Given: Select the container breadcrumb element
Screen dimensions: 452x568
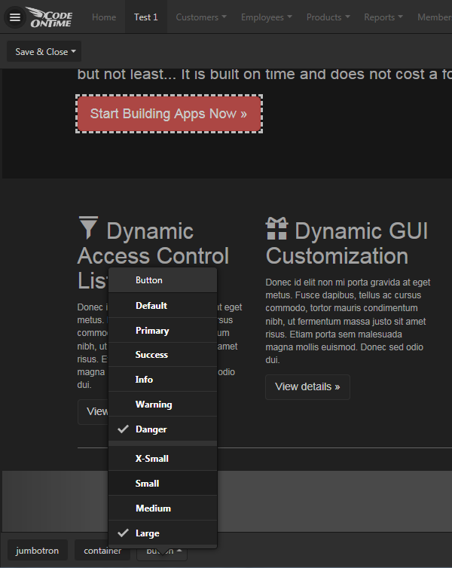Looking at the screenshot, I should [102, 551].
